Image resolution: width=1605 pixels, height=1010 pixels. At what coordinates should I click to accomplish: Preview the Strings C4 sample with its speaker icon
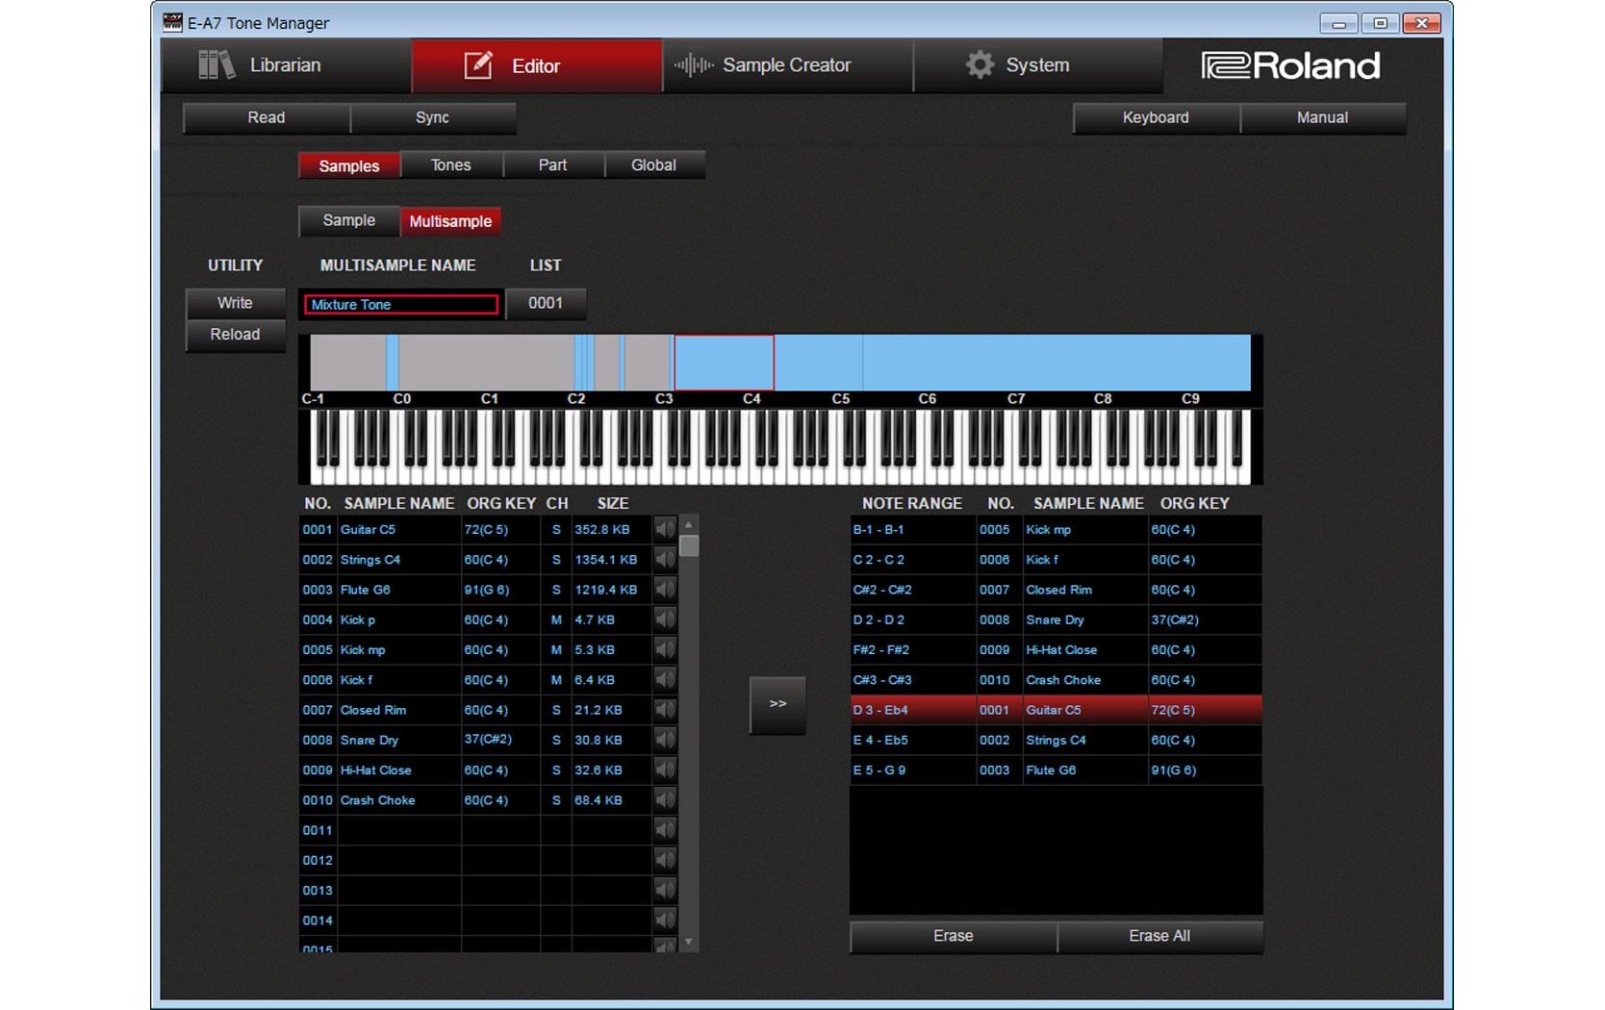[x=665, y=559]
